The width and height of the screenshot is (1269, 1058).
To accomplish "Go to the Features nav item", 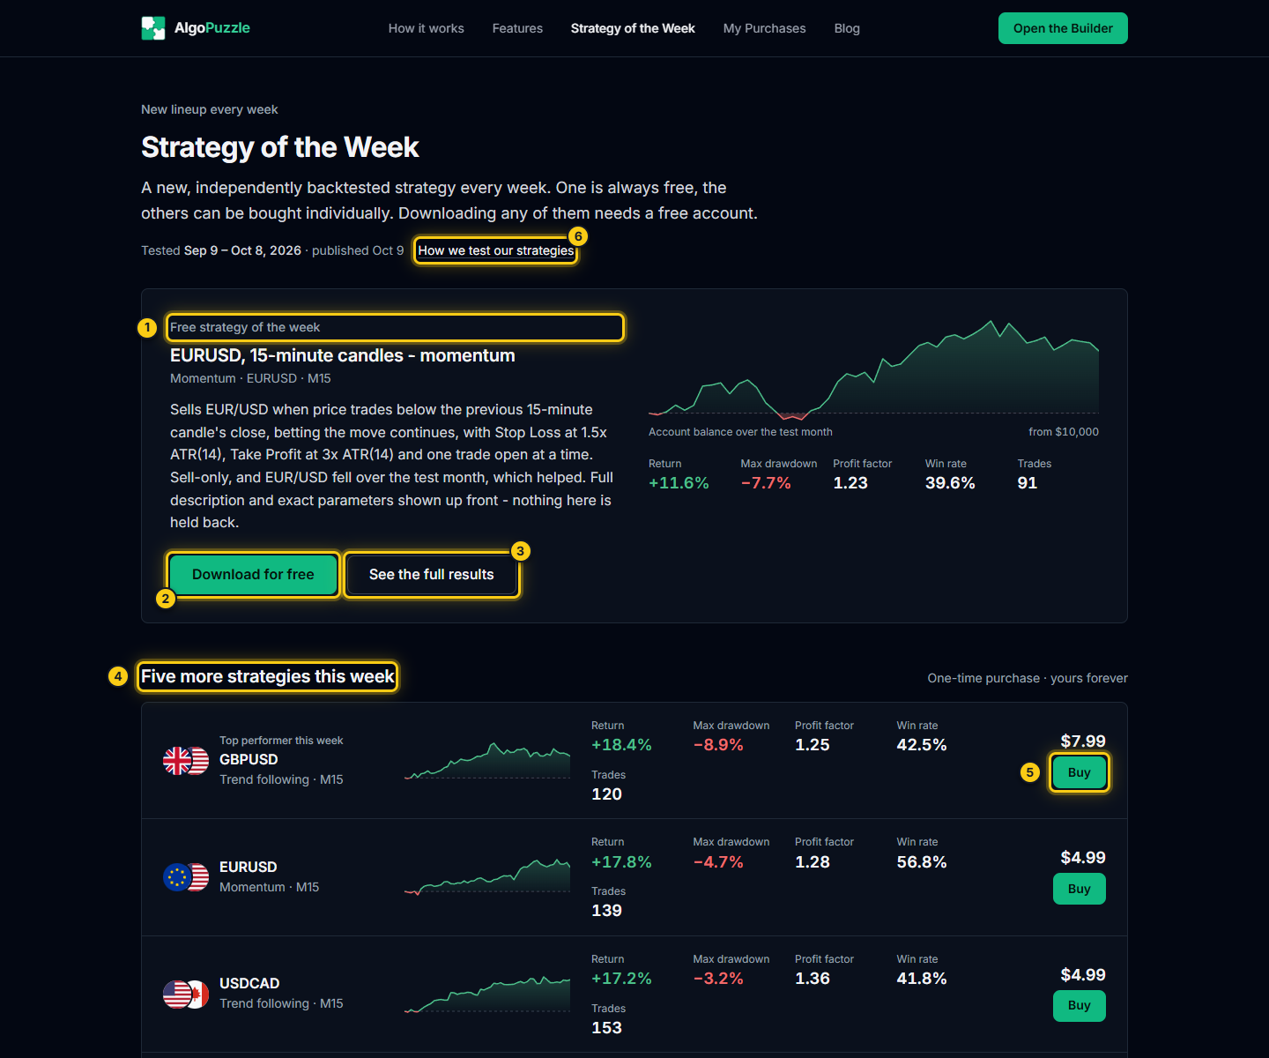I will coord(517,28).
